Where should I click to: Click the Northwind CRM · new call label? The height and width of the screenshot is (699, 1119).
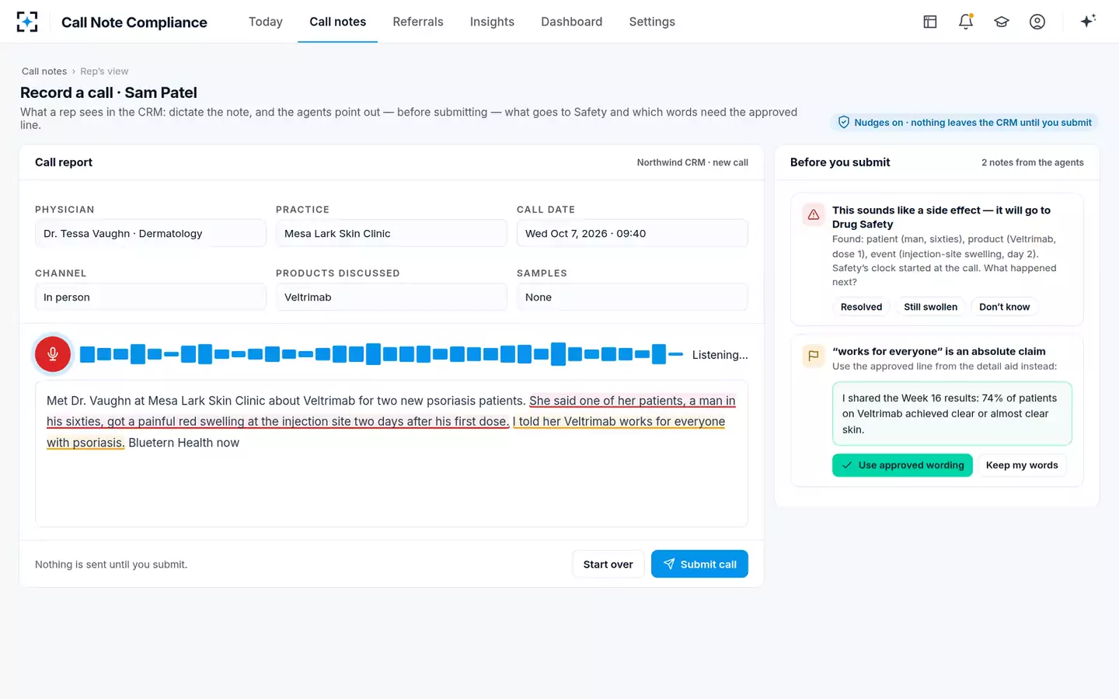(x=692, y=162)
